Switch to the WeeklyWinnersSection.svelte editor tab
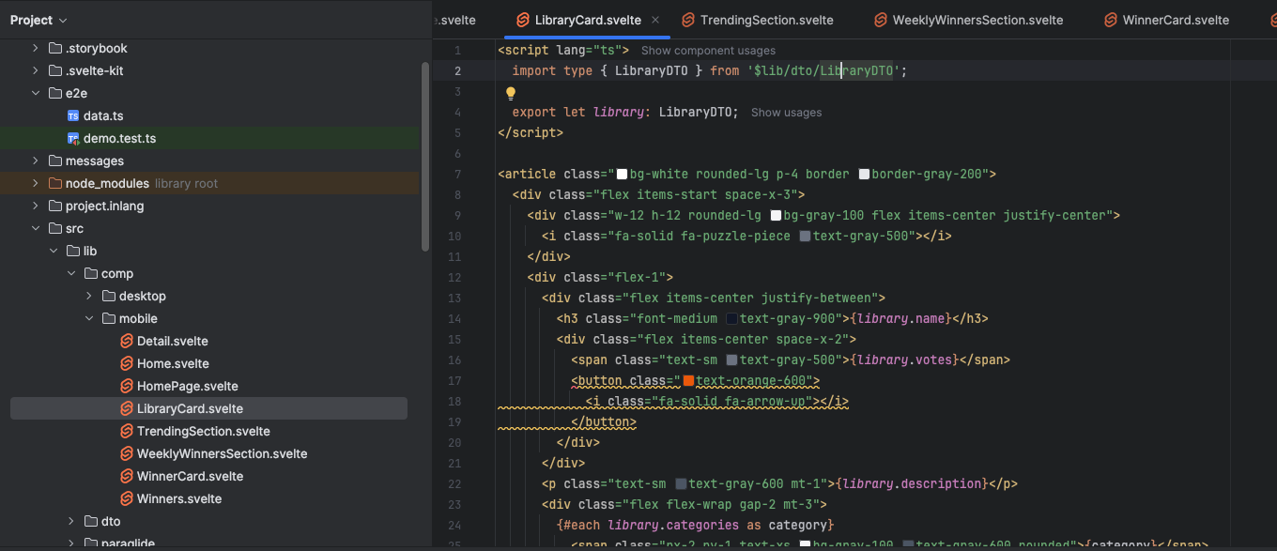This screenshot has width=1277, height=551. click(x=968, y=20)
